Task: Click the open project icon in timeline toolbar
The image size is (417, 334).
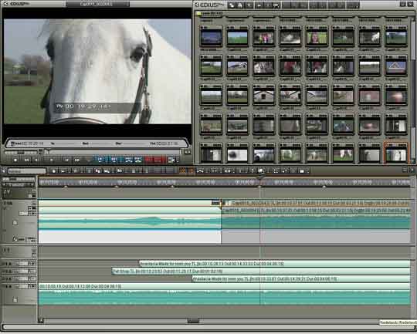Action: click(63, 171)
